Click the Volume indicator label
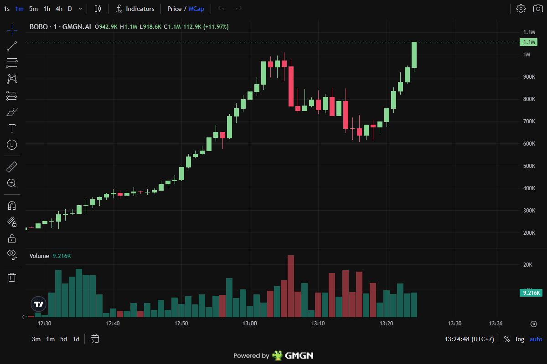This screenshot has width=547, height=364. click(39, 256)
